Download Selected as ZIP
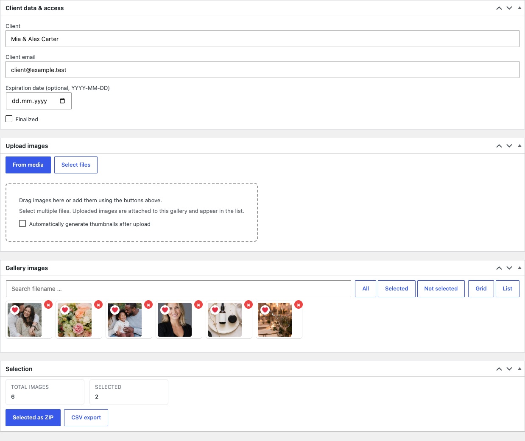 tap(33, 418)
